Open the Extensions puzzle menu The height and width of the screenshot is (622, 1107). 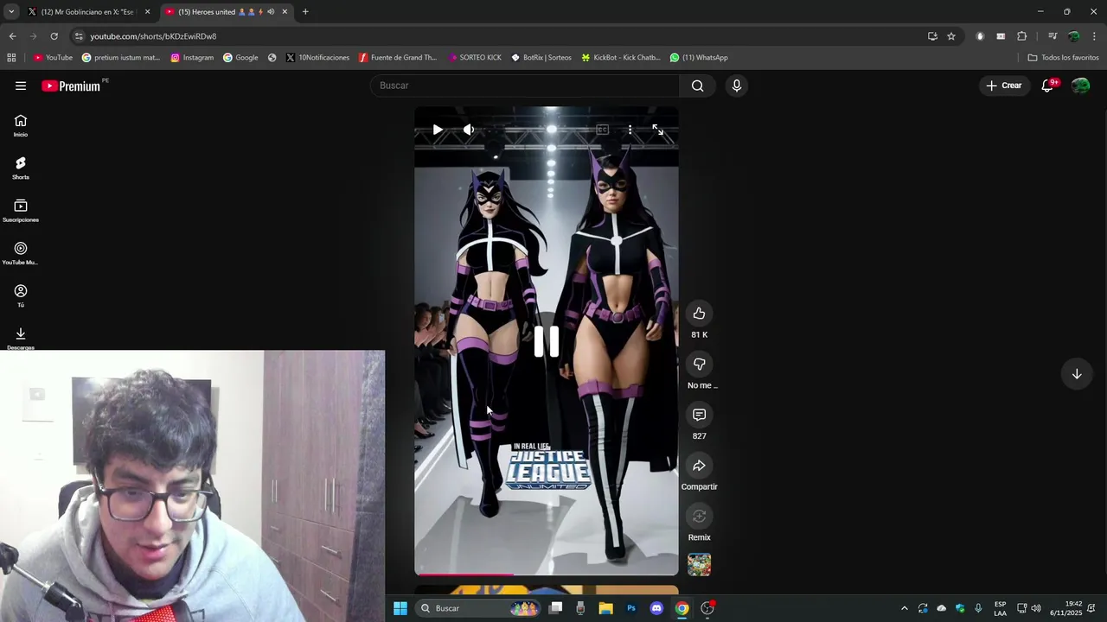tap(1021, 36)
